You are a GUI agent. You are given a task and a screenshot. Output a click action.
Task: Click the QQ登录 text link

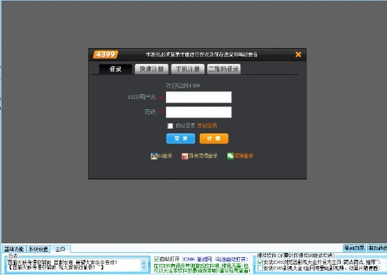(x=165, y=156)
